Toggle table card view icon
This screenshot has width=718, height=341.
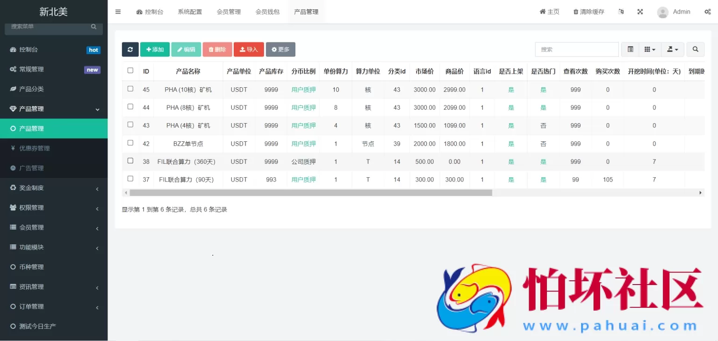point(630,49)
